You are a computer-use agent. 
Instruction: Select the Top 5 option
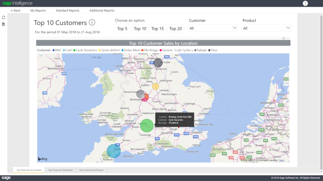(122, 28)
